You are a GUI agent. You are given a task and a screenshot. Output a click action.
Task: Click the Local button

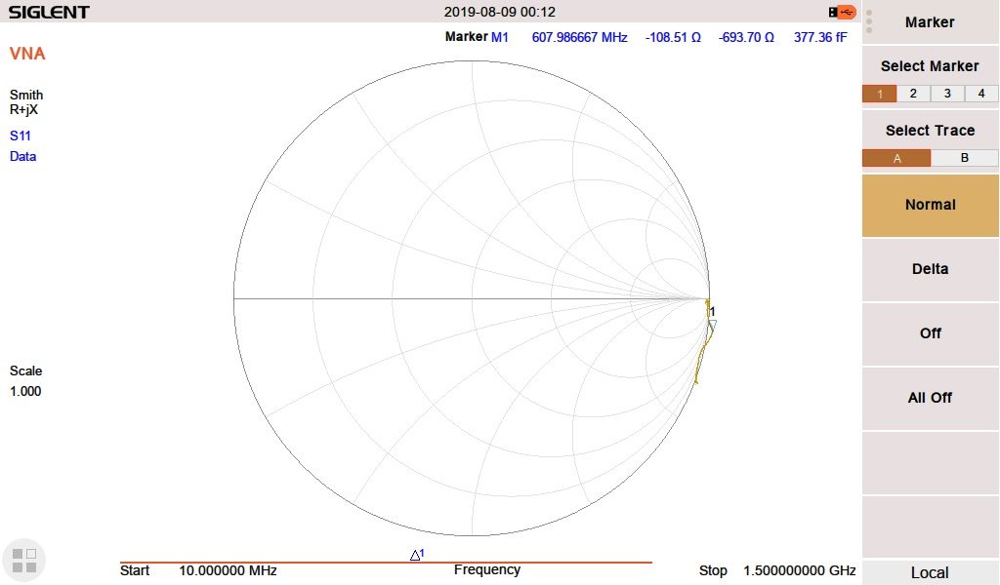[x=930, y=572]
